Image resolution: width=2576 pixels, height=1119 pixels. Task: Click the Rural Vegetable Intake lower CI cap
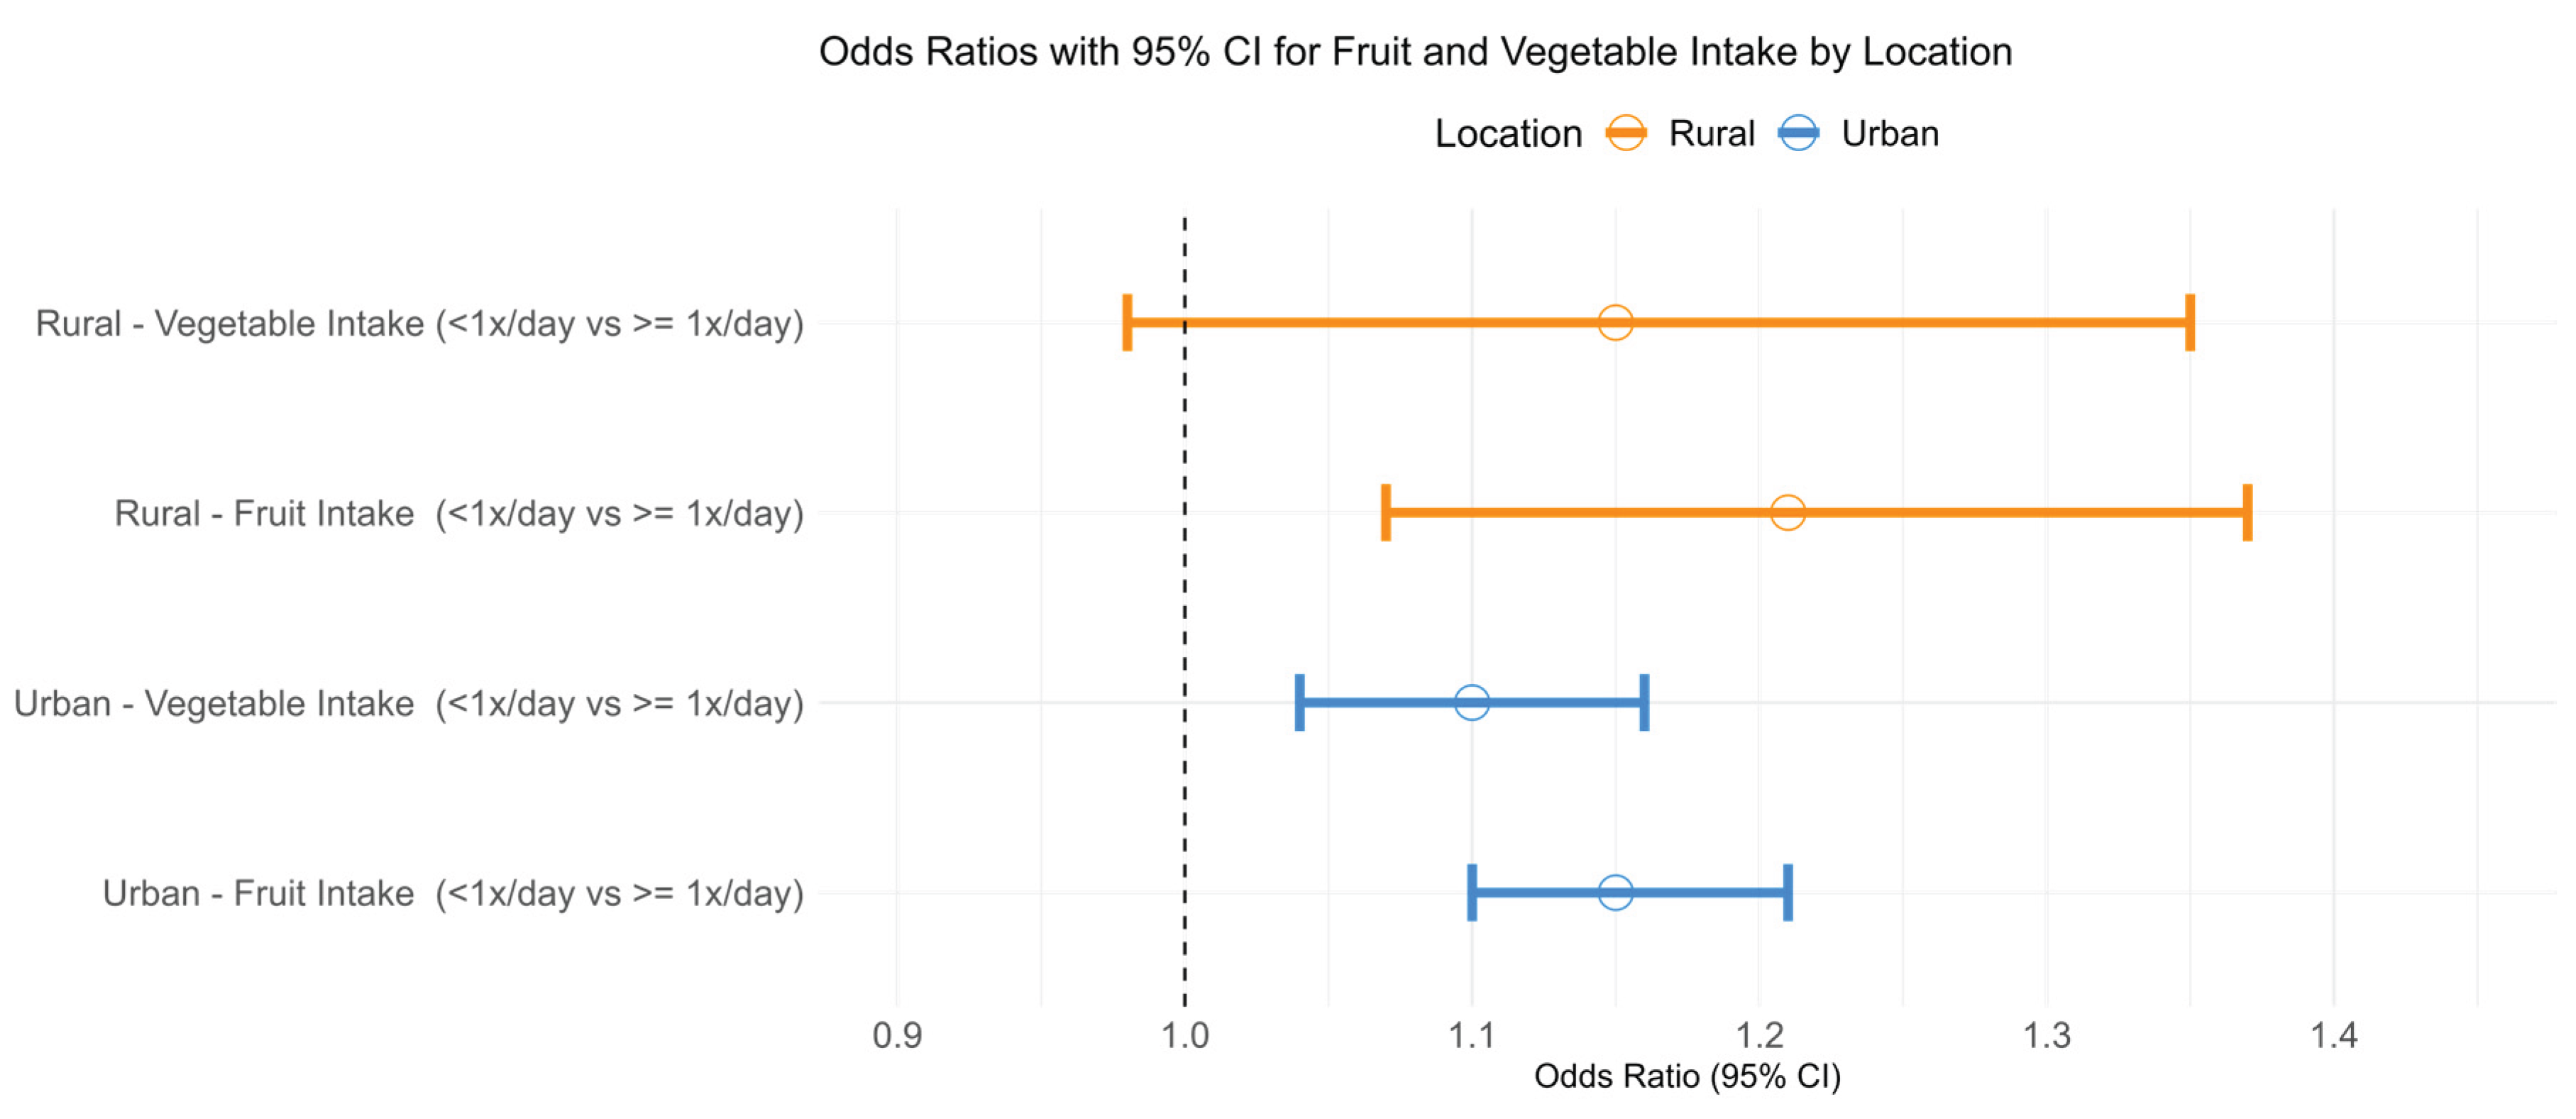[1128, 323]
